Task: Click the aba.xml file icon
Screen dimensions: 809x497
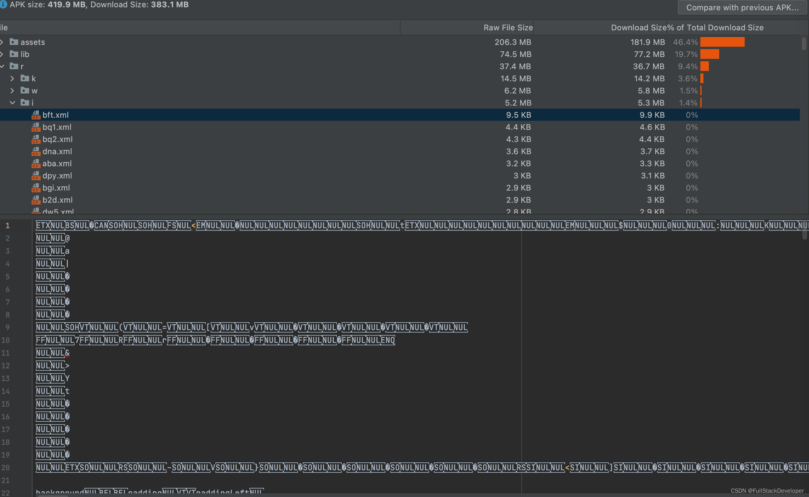Action: coord(36,164)
